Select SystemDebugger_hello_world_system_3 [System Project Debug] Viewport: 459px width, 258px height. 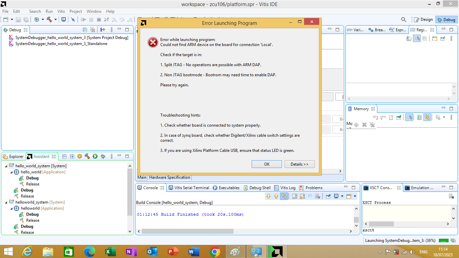72,38
